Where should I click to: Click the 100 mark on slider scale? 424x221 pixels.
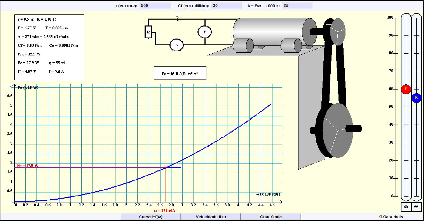[390, 18]
